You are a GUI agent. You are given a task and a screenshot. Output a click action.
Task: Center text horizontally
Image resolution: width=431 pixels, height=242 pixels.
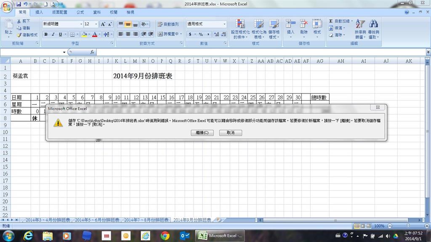tap(128, 34)
